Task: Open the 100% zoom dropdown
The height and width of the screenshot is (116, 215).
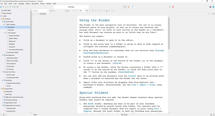Action: pos(36,115)
